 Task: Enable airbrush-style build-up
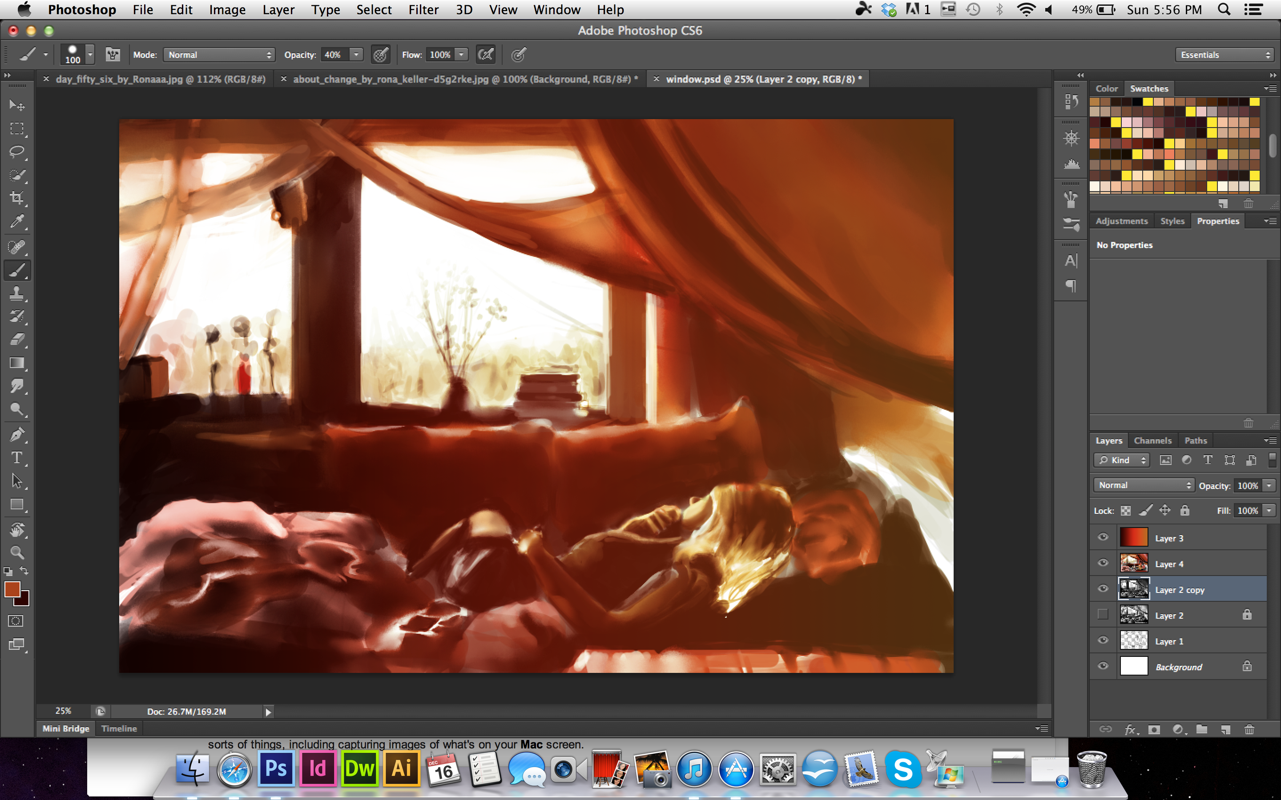(485, 55)
